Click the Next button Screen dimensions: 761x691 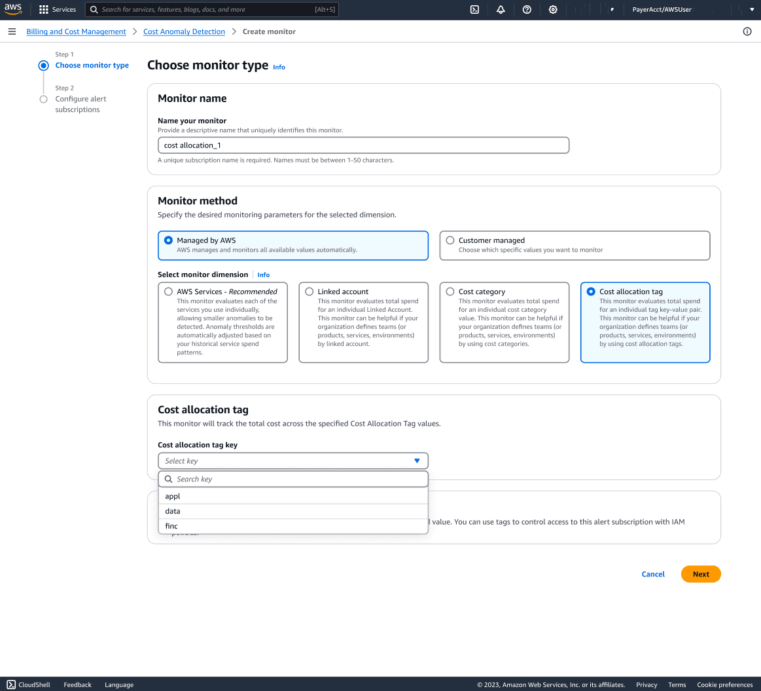click(x=701, y=574)
